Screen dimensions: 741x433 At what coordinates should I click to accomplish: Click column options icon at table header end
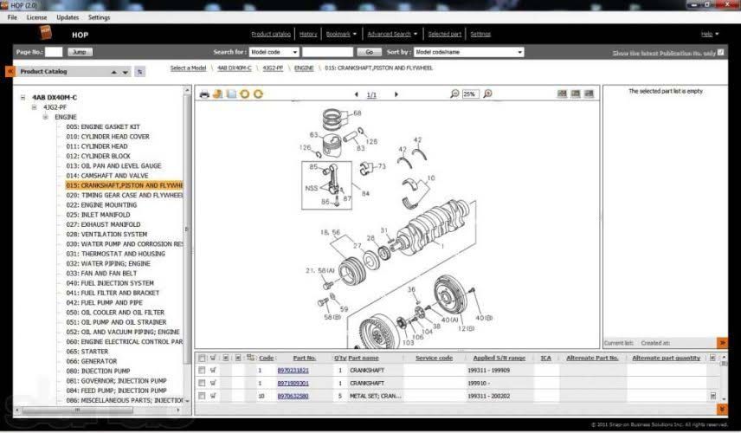point(713,358)
